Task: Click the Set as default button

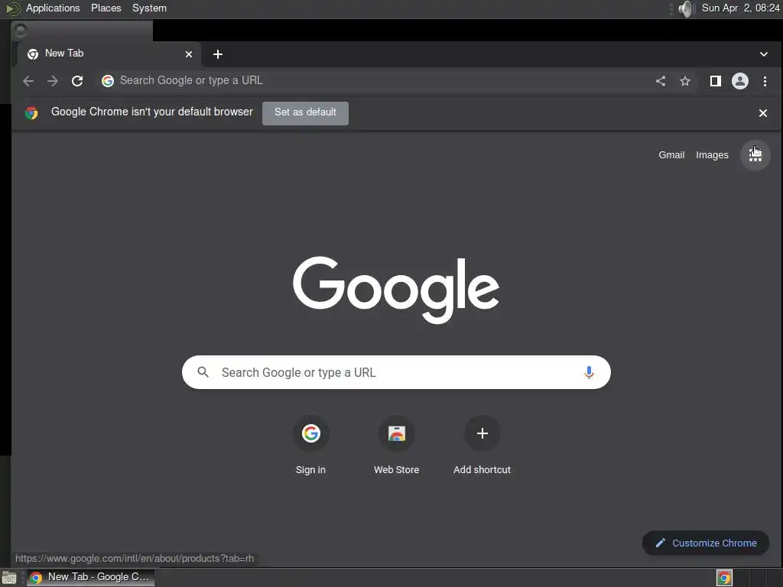Action: click(305, 113)
